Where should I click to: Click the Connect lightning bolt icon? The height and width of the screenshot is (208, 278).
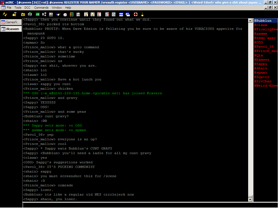5,14
